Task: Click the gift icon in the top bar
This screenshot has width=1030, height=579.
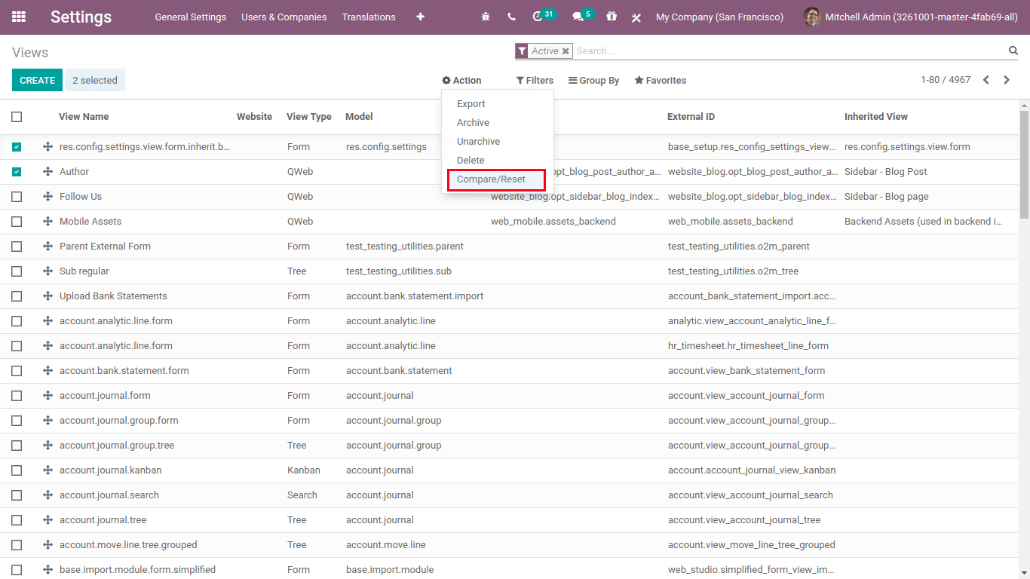Action: click(x=612, y=16)
